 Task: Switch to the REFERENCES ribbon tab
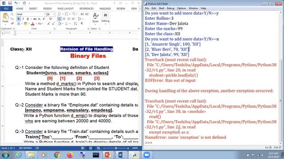point(87,9)
